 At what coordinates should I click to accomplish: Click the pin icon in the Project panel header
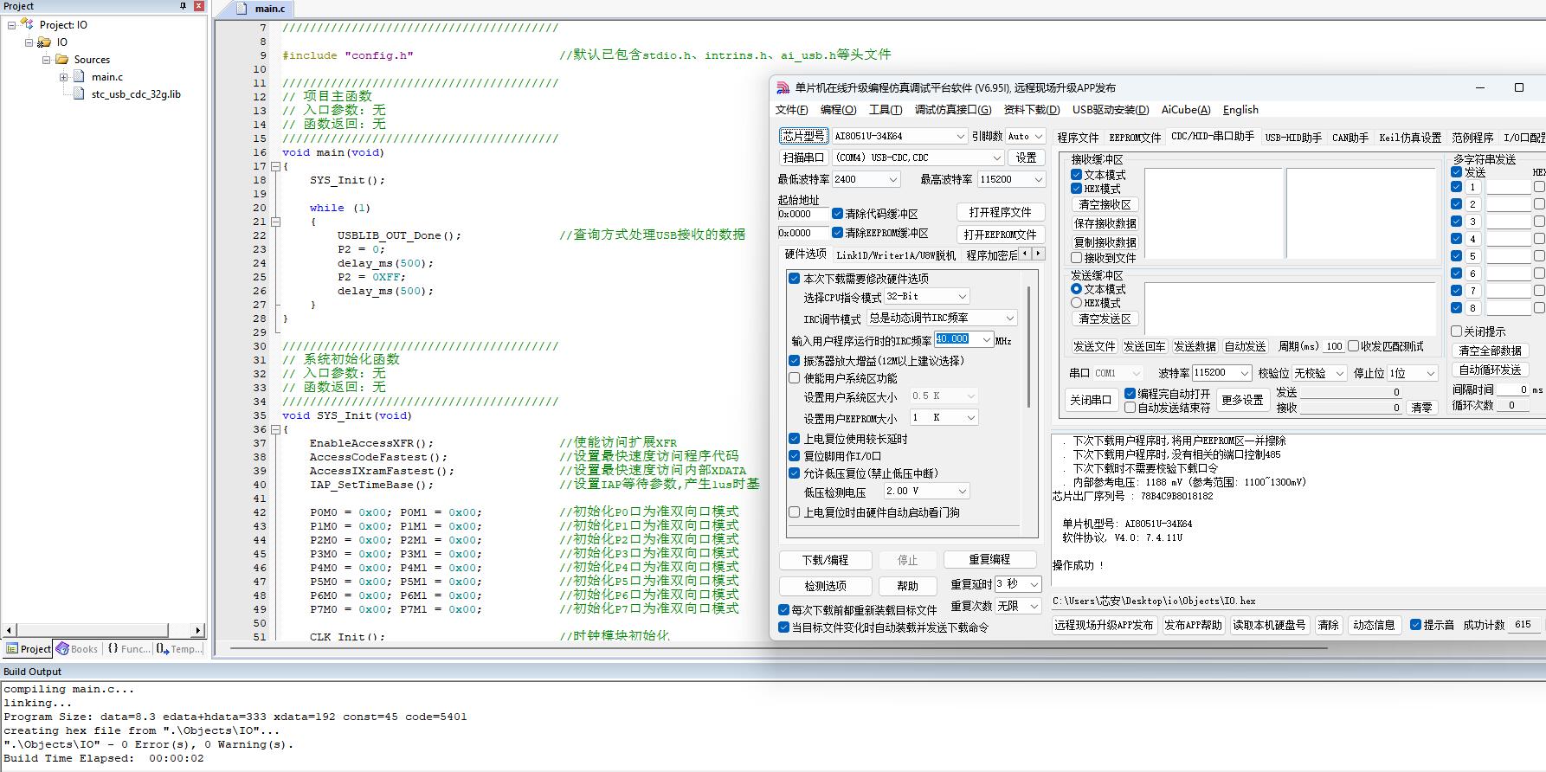click(183, 6)
